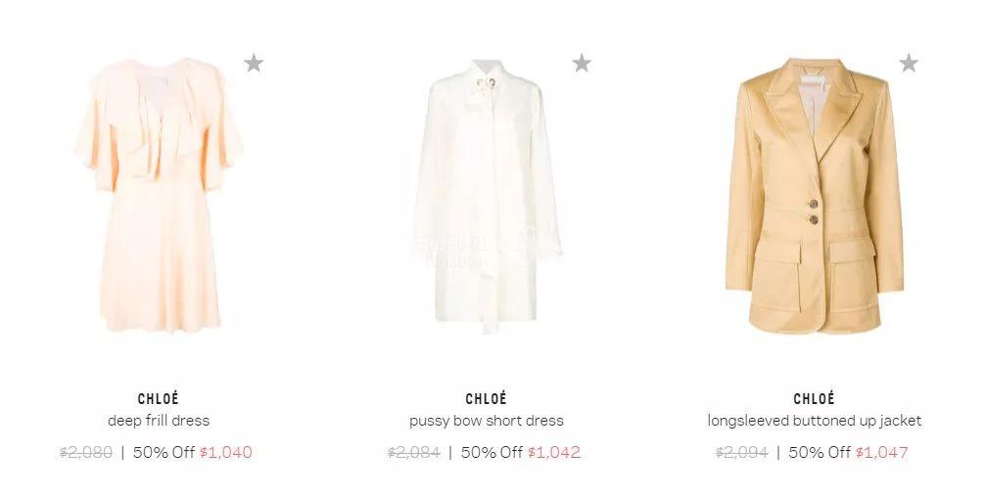Screen dimensions: 985x497
Task: Star the longsleeved buttoned up jacket
Action: [x=909, y=63]
